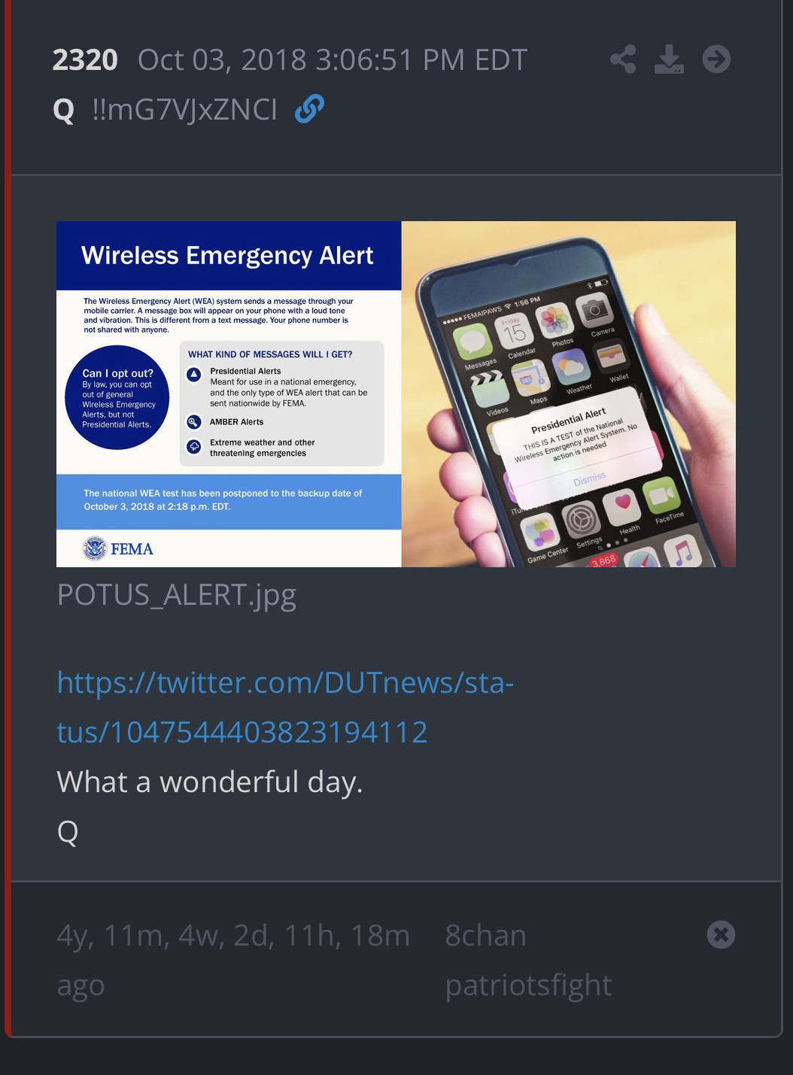
Task: Go to the post with the right arrow icon
Action: coord(716,59)
